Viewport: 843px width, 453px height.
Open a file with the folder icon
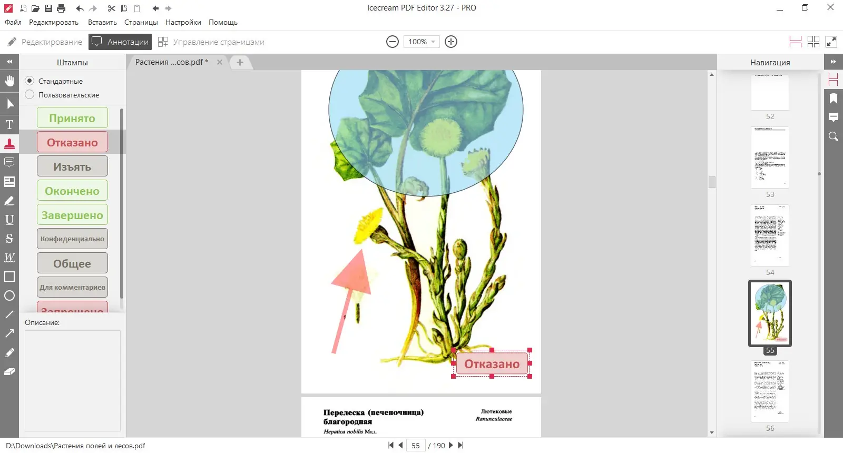click(35, 8)
